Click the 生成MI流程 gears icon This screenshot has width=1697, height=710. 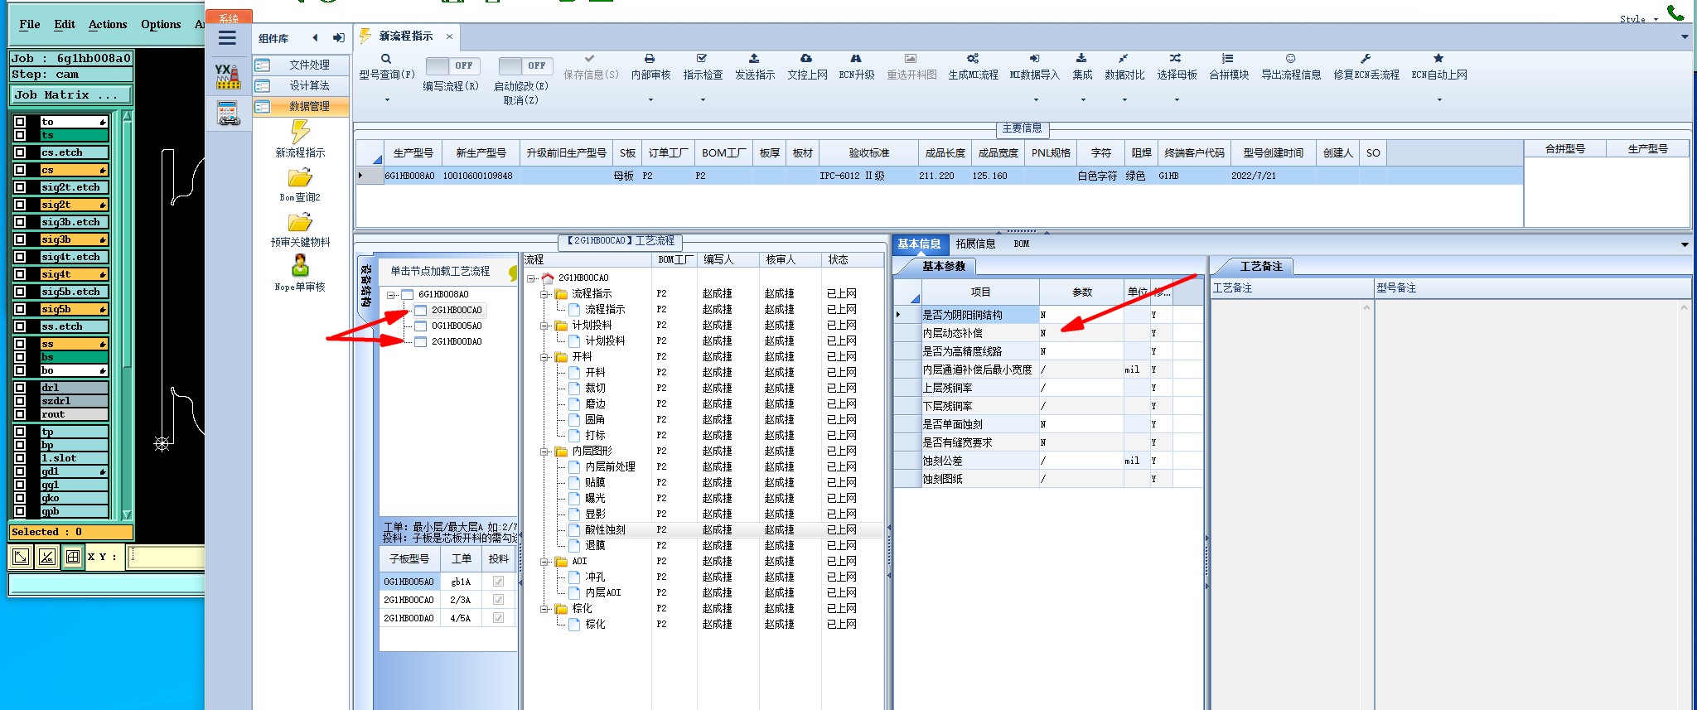(x=973, y=59)
